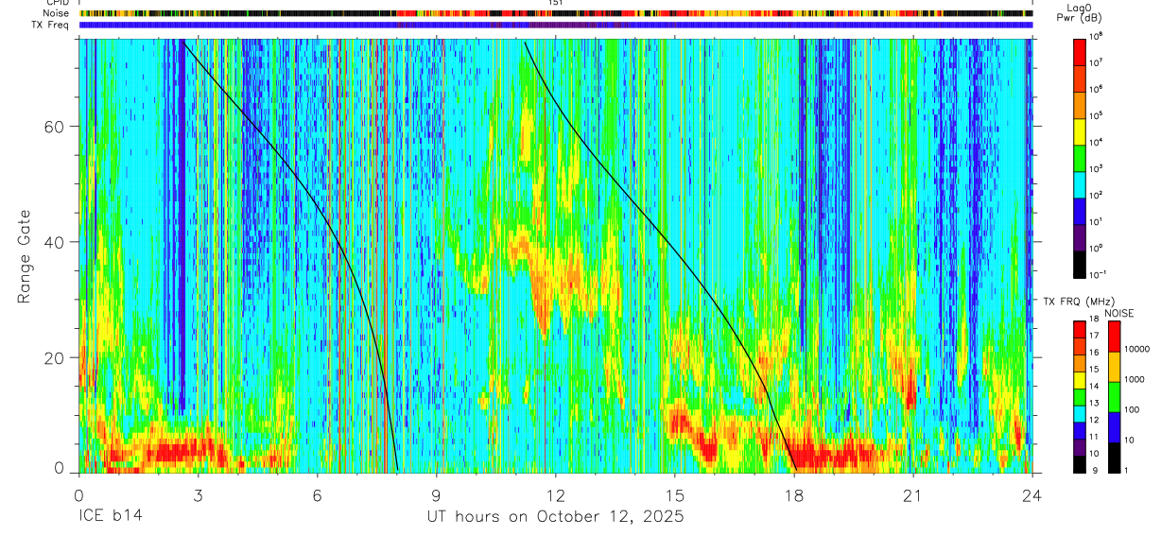Click the blue segment of the NOISE color bar
1161x536 pixels.
coord(1115,427)
